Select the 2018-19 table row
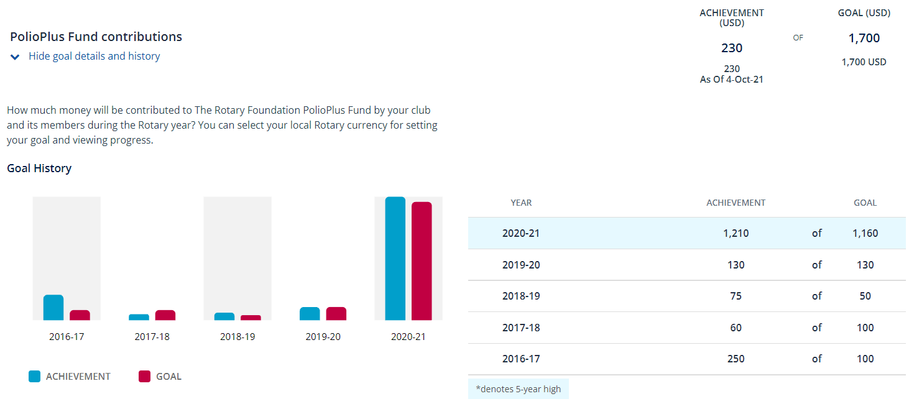Image resolution: width=909 pixels, height=409 pixels. click(686, 296)
